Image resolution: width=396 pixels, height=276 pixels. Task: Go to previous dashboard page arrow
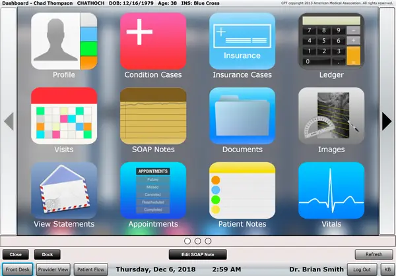(9, 121)
